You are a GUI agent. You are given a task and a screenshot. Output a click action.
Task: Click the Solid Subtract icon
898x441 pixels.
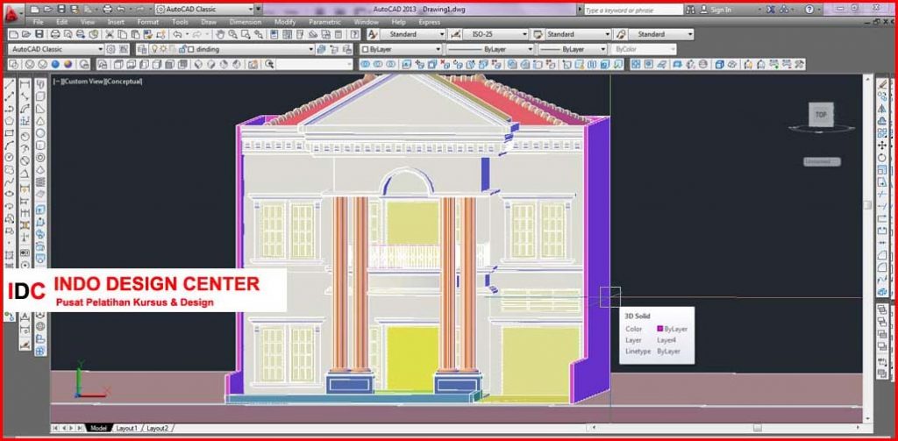pyautogui.click(x=377, y=64)
